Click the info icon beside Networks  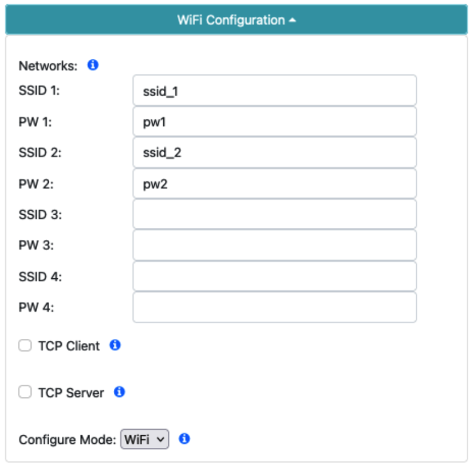click(93, 65)
